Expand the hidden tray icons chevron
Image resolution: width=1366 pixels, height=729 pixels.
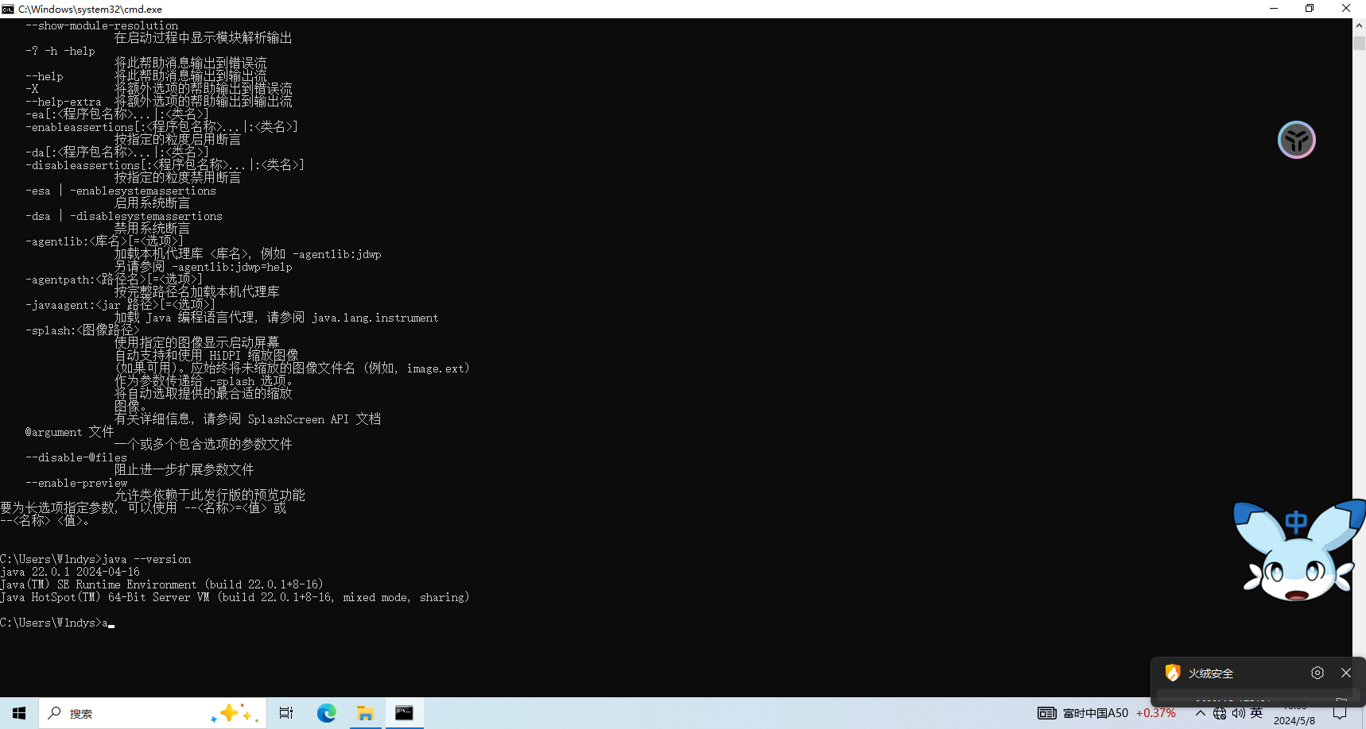pyautogui.click(x=1200, y=713)
